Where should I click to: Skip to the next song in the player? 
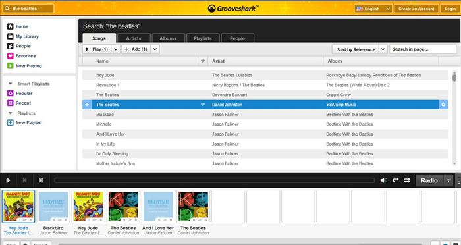pos(41,180)
